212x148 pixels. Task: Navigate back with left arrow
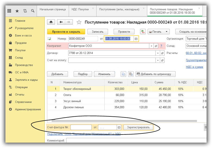[x=61, y=22]
